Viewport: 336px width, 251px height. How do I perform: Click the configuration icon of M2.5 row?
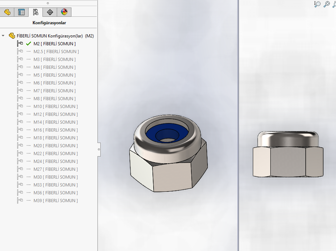(x=20, y=51)
